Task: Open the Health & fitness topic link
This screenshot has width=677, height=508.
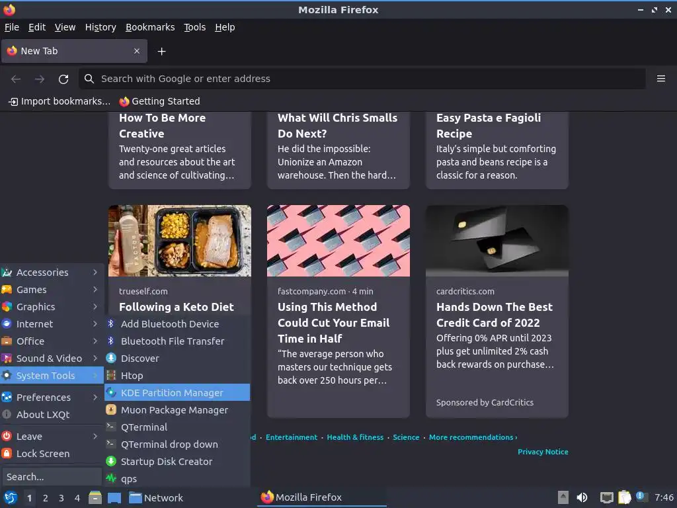Action: click(x=355, y=437)
